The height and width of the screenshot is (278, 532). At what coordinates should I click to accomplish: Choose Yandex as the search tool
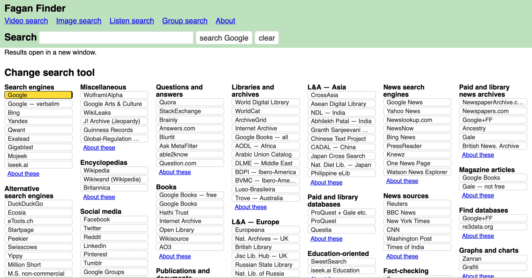(38, 121)
